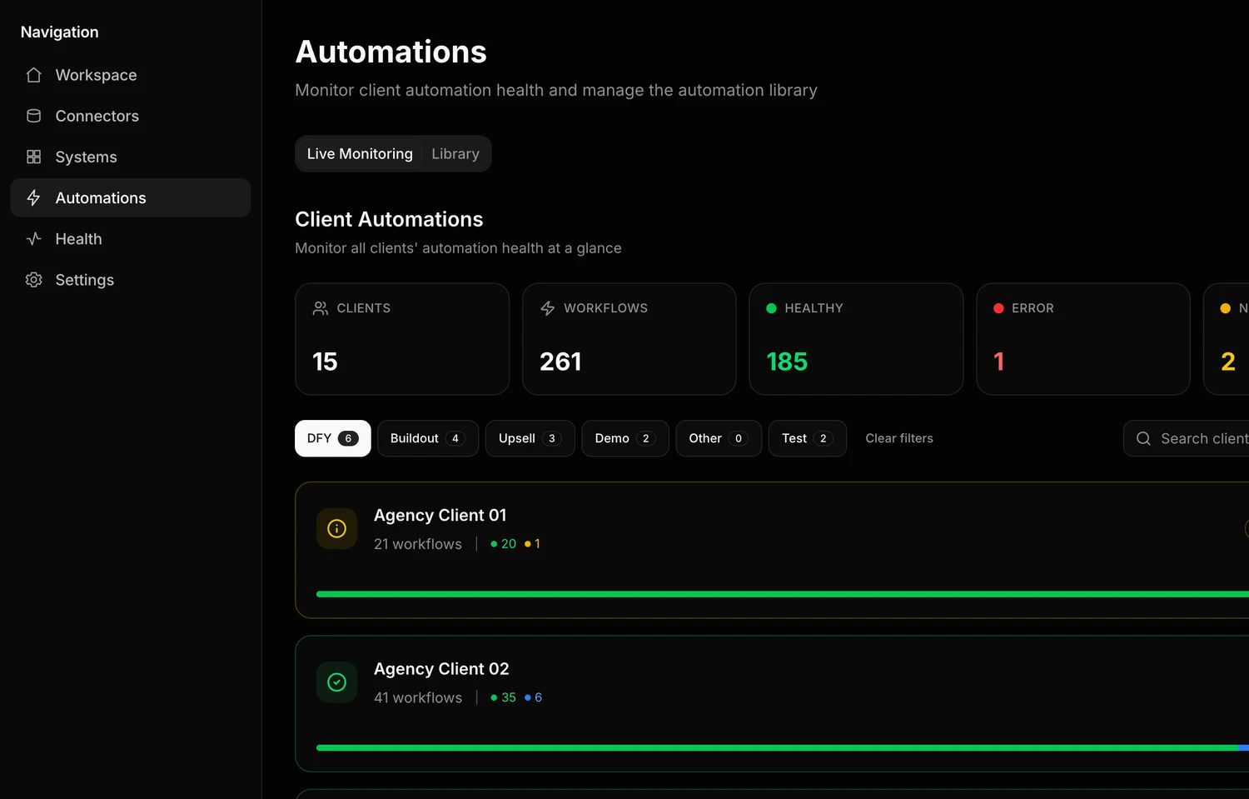Click the green 20 healthy count
1249x799 pixels.
[504, 544]
